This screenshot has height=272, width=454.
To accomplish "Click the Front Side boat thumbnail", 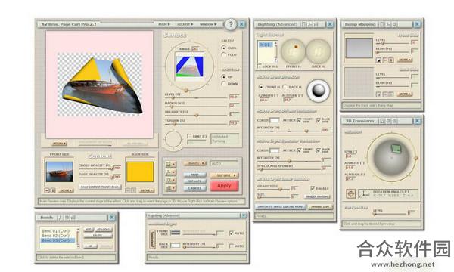I will point(60,172).
